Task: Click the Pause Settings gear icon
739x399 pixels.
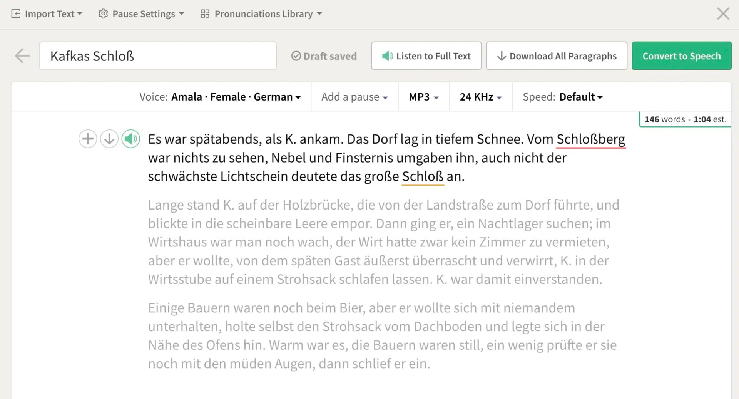Action: pyautogui.click(x=103, y=13)
